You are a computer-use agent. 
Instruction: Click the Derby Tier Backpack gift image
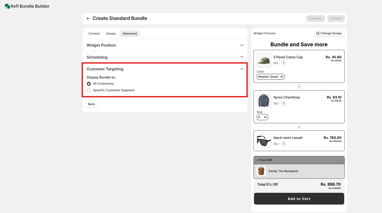(x=261, y=171)
